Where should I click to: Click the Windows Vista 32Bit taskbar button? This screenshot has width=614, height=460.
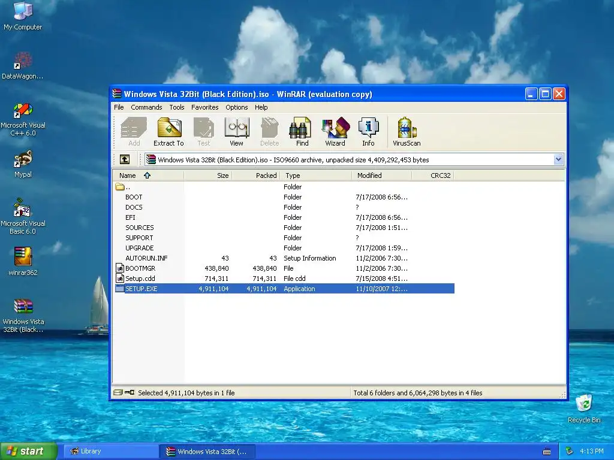click(207, 452)
